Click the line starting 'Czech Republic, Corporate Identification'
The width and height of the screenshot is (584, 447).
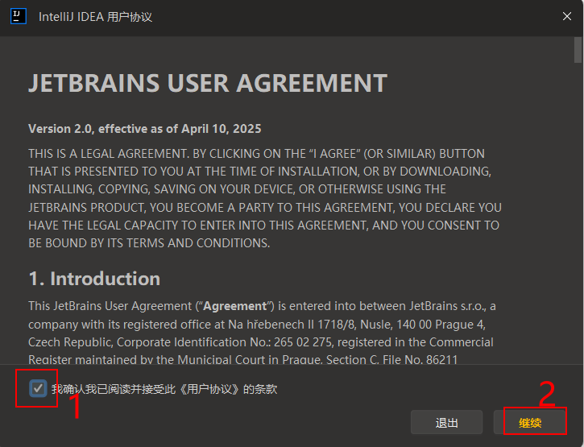(x=261, y=342)
